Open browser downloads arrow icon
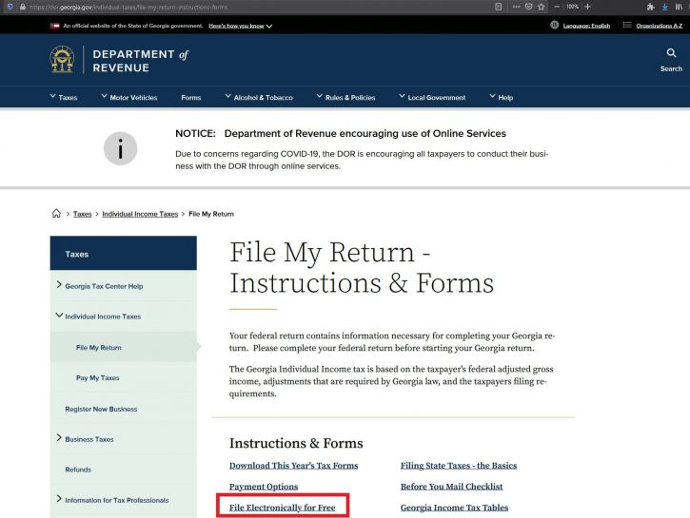This screenshot has width=690, height=518. [x=664, y=7]
